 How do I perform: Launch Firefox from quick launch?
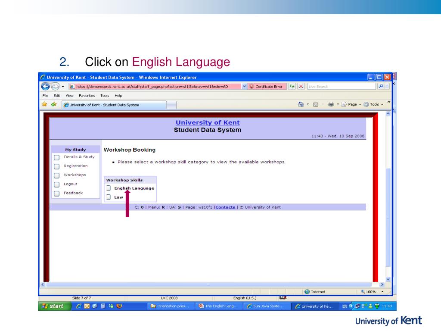click(119, 306)
